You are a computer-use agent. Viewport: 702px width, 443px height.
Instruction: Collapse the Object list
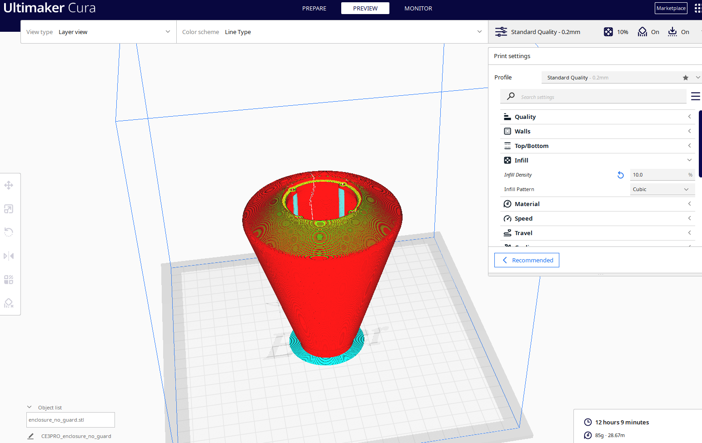coord(30,407)
